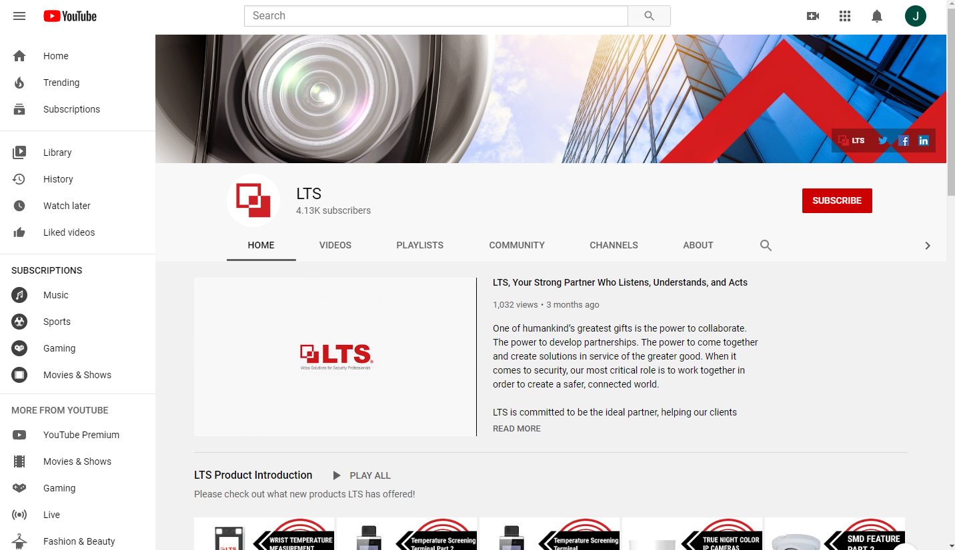
Task: Switch to the VIDEOS tab
Action: (x=335, y=245)
